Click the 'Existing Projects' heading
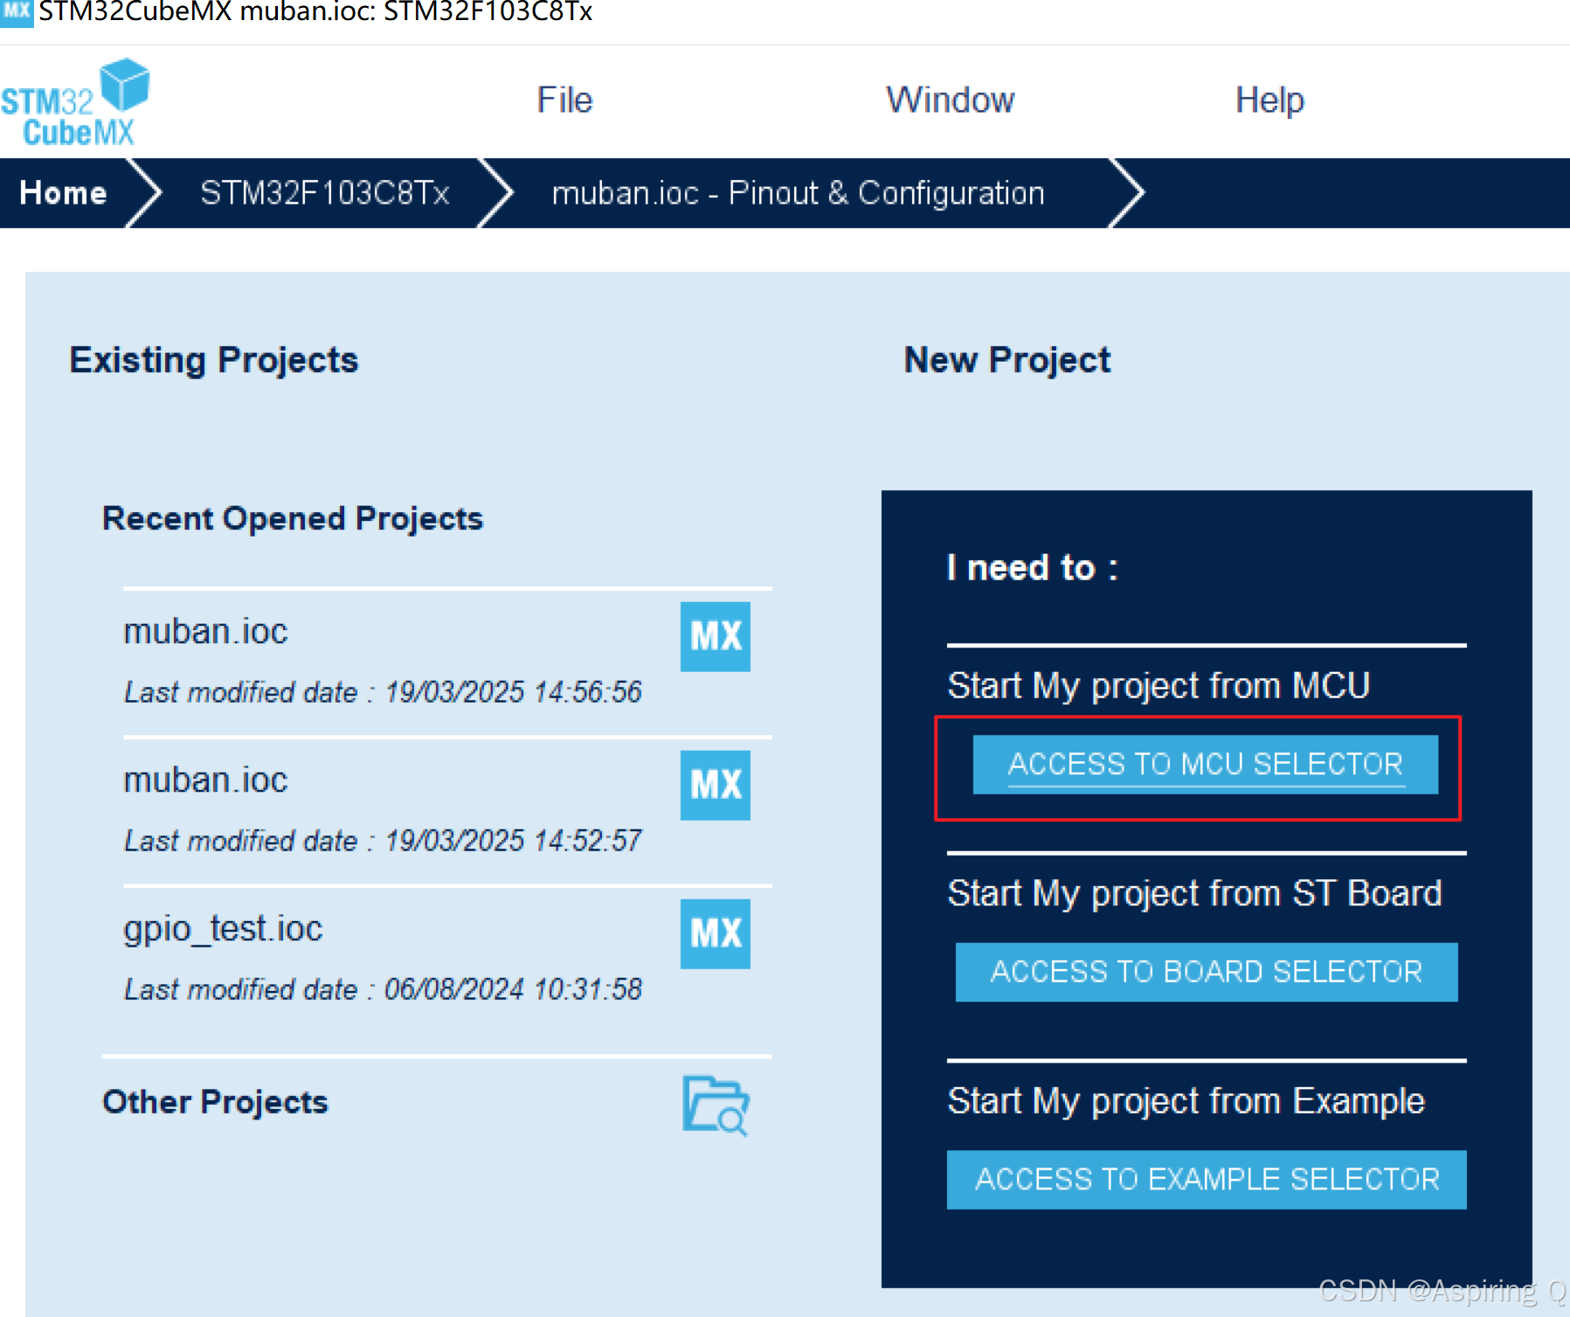Screen dimensions: 1570x1317 [214, 361]
